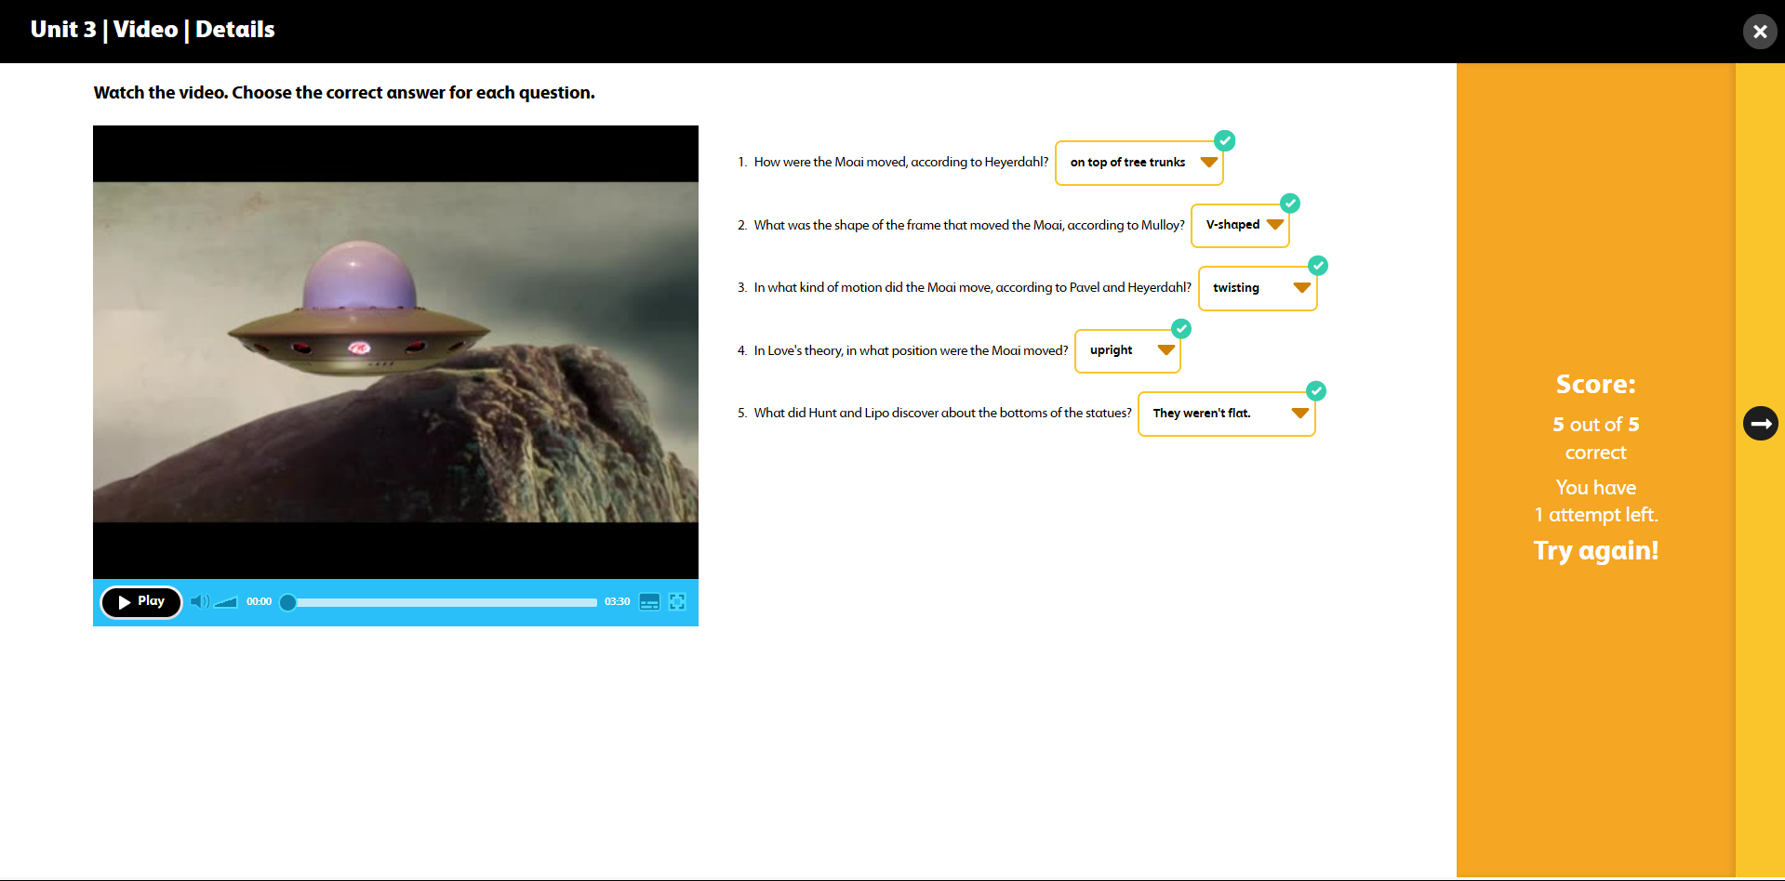Open the dropdown for question 5's answer
The height and width of the screenshot is (881, 1785).
pyautogui.click(x=1299, y=413)
